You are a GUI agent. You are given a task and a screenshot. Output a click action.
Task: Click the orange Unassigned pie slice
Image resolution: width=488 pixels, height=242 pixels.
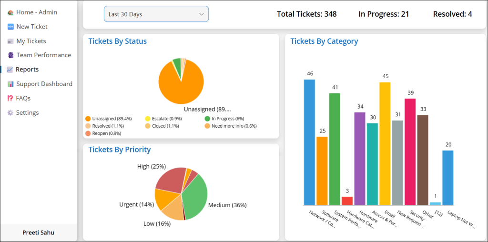[x=182, y=90]
